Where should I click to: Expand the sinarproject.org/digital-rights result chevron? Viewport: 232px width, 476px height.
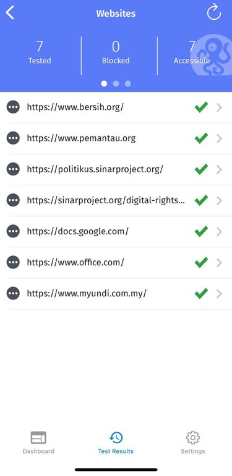(x=219, y=201)
